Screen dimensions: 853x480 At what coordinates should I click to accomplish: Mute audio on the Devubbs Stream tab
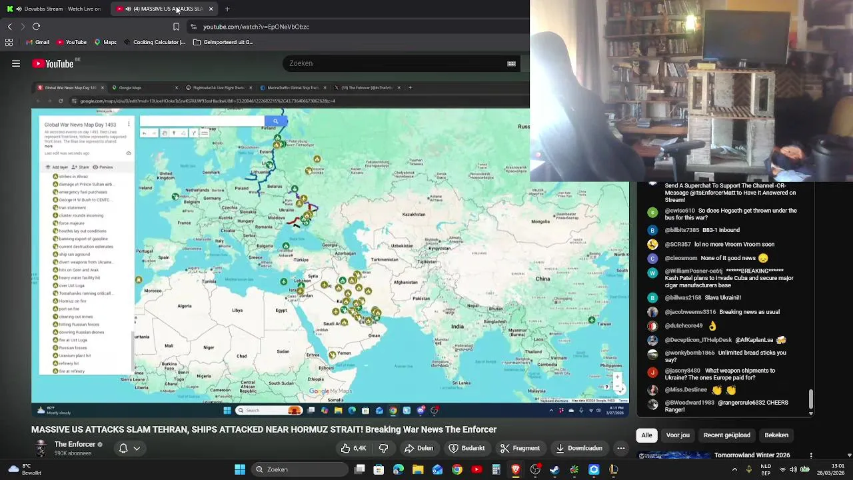[x=19, y=9]
